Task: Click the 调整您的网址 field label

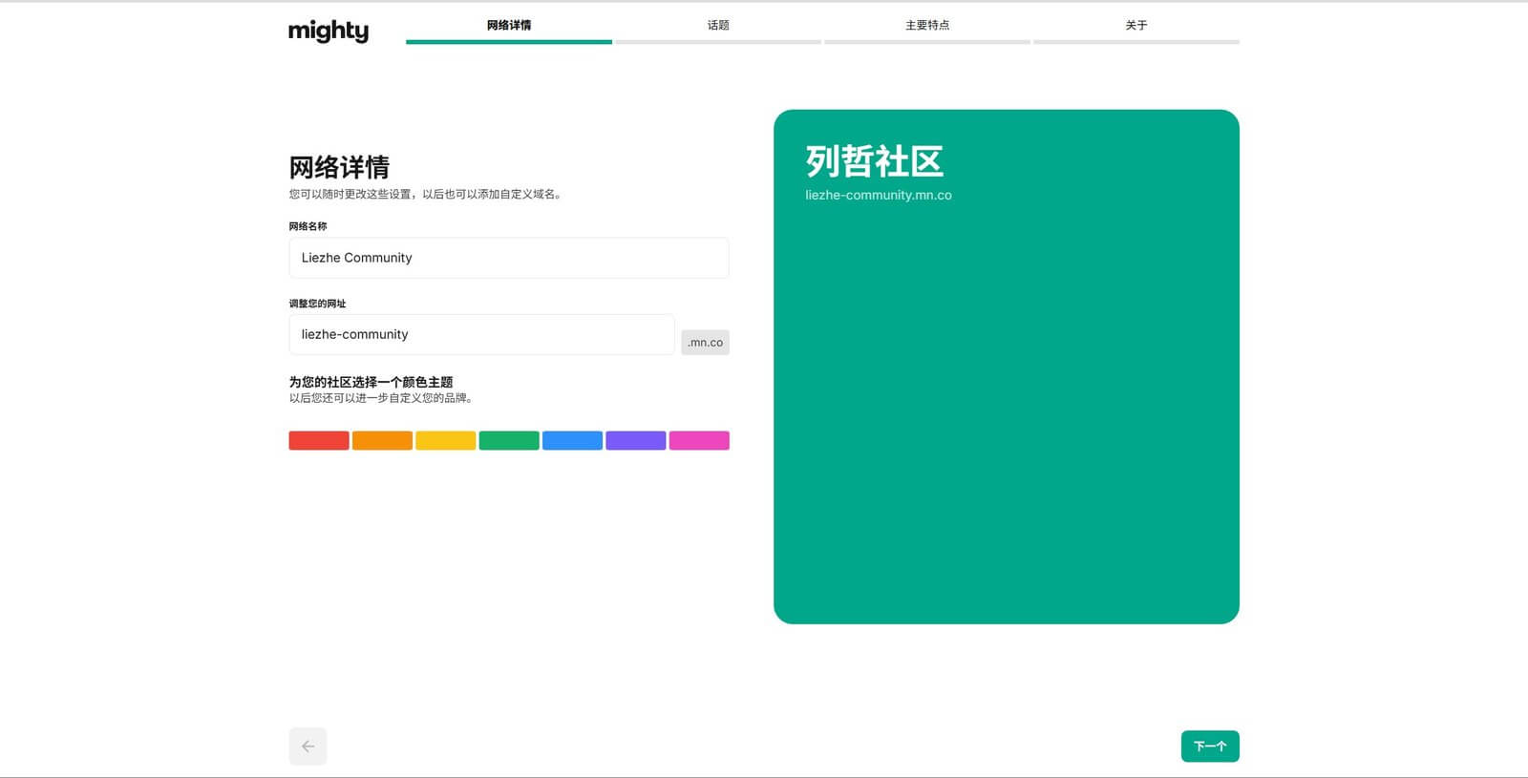Action: [318, 304]
